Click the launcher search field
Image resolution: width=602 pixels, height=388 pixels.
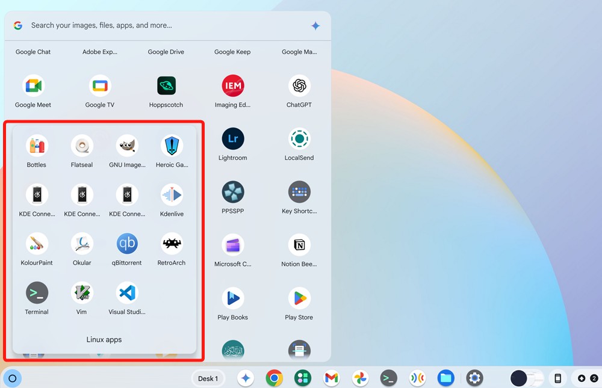(x=163, y=26)
